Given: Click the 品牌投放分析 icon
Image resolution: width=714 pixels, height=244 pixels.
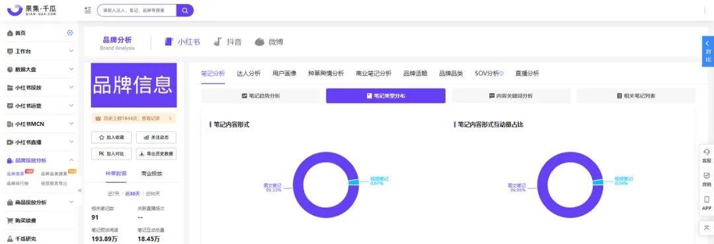Looking at the screenshot, I should click(x=10, y=160).
